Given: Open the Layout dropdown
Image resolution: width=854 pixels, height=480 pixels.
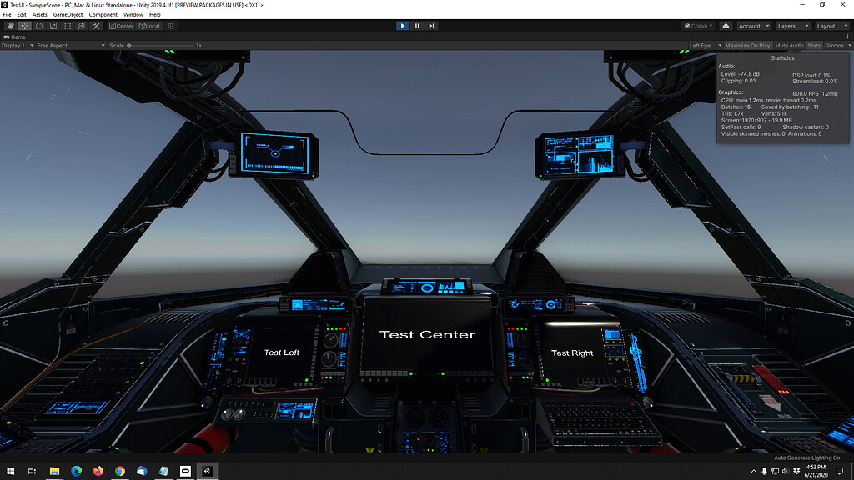Looking at the screenshot, I should tap(831, 26).
